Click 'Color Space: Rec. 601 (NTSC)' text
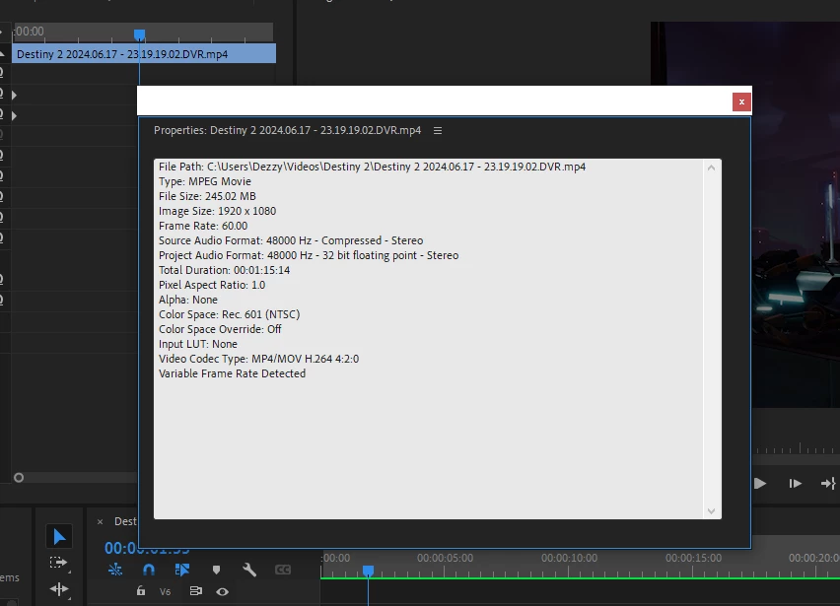The image size is (840, 606). (230, 314)
